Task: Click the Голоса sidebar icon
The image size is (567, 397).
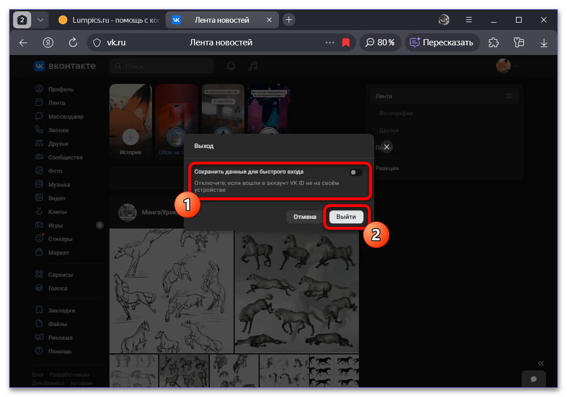Action: pyautogui.click(x=39, y=288)
